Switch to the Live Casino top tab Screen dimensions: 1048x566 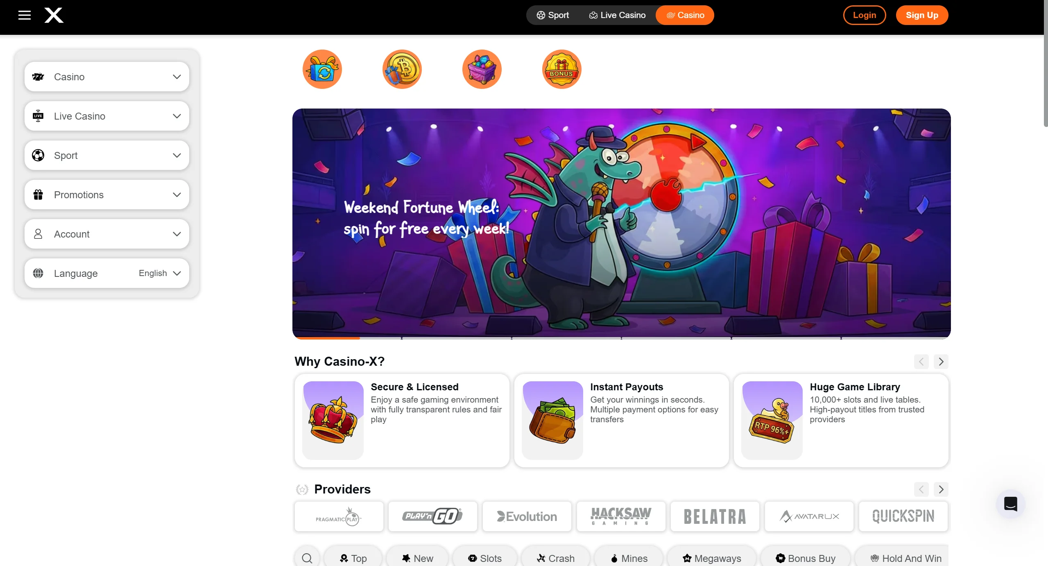(617, 15)
